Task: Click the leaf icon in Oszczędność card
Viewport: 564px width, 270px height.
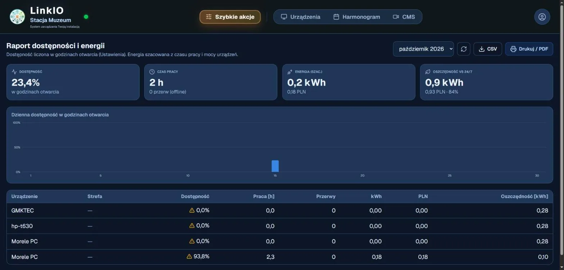Action: pos(428,72)
